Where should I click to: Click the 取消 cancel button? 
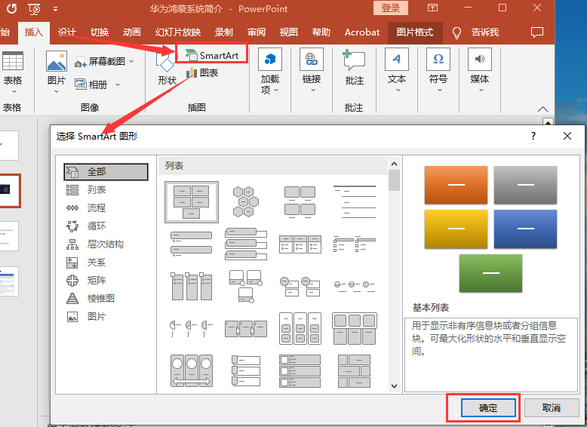[552, 407]
